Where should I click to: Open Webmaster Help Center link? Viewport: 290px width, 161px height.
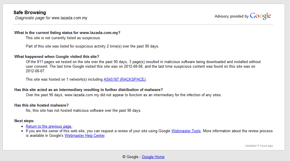tap(84, 136)
